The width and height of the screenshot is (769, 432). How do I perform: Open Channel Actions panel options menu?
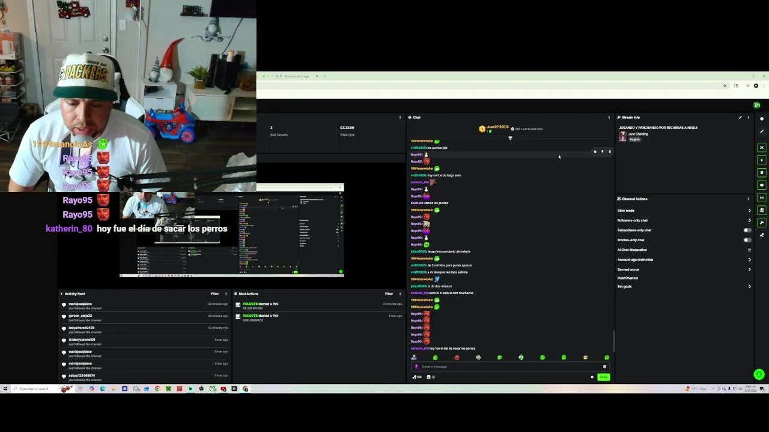coord(748,199)
